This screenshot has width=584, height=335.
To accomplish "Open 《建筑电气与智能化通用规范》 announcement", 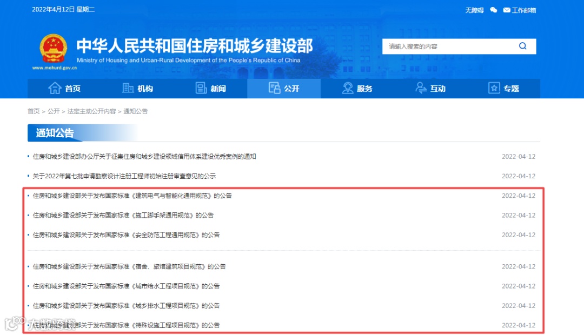I will pyautogui.click(x=132, y=196).
